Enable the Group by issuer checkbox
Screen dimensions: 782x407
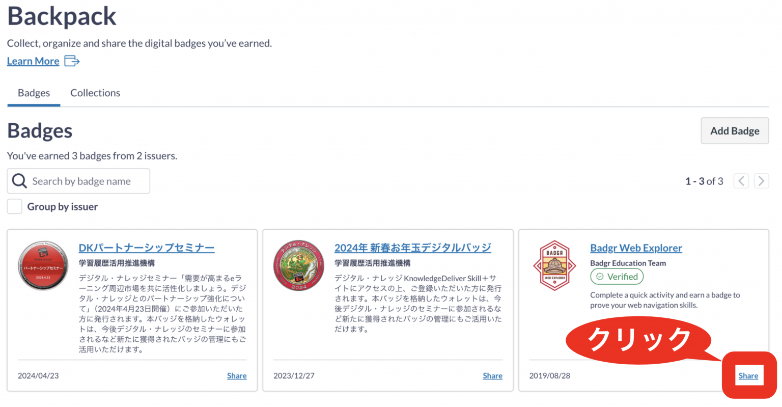(14, 206)
